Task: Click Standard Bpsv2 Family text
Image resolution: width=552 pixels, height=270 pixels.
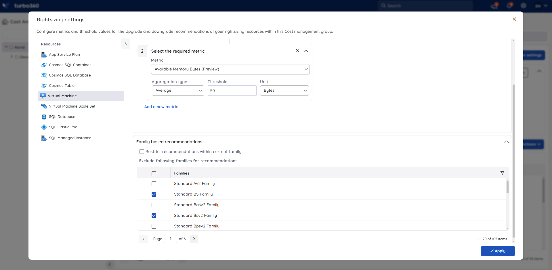Action: point(197,226)
